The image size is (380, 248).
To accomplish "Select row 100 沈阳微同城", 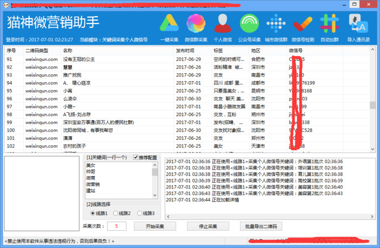I will point(186,130).
